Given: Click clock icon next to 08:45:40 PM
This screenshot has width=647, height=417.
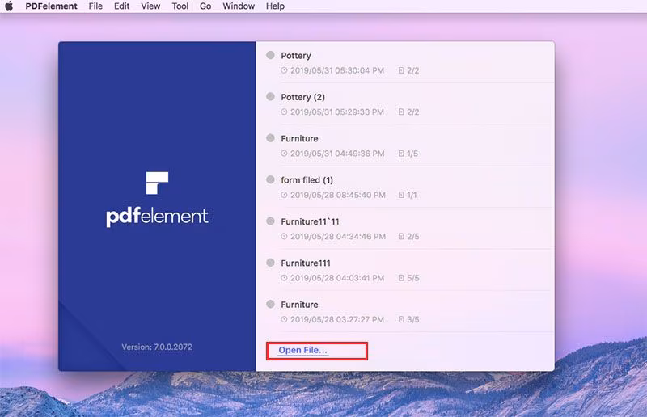Looking at the screenshot, I should 284,195.
